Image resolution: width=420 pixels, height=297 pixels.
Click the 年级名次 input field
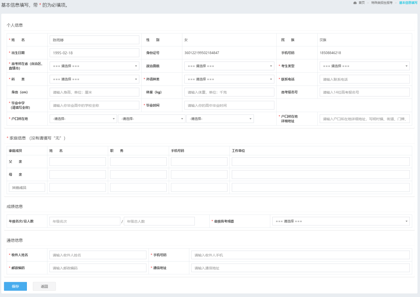tap(85, 221)
